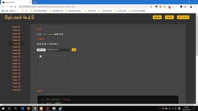Open Pass-08 in the sidebar
This screenshot has width=198, height=111.
(16, 50)
